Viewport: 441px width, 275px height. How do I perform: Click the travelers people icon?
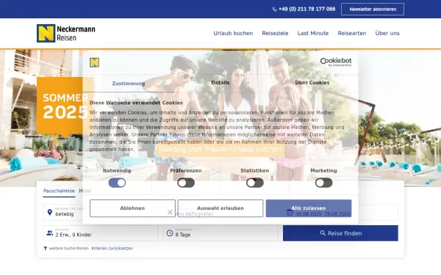(50, 233)
